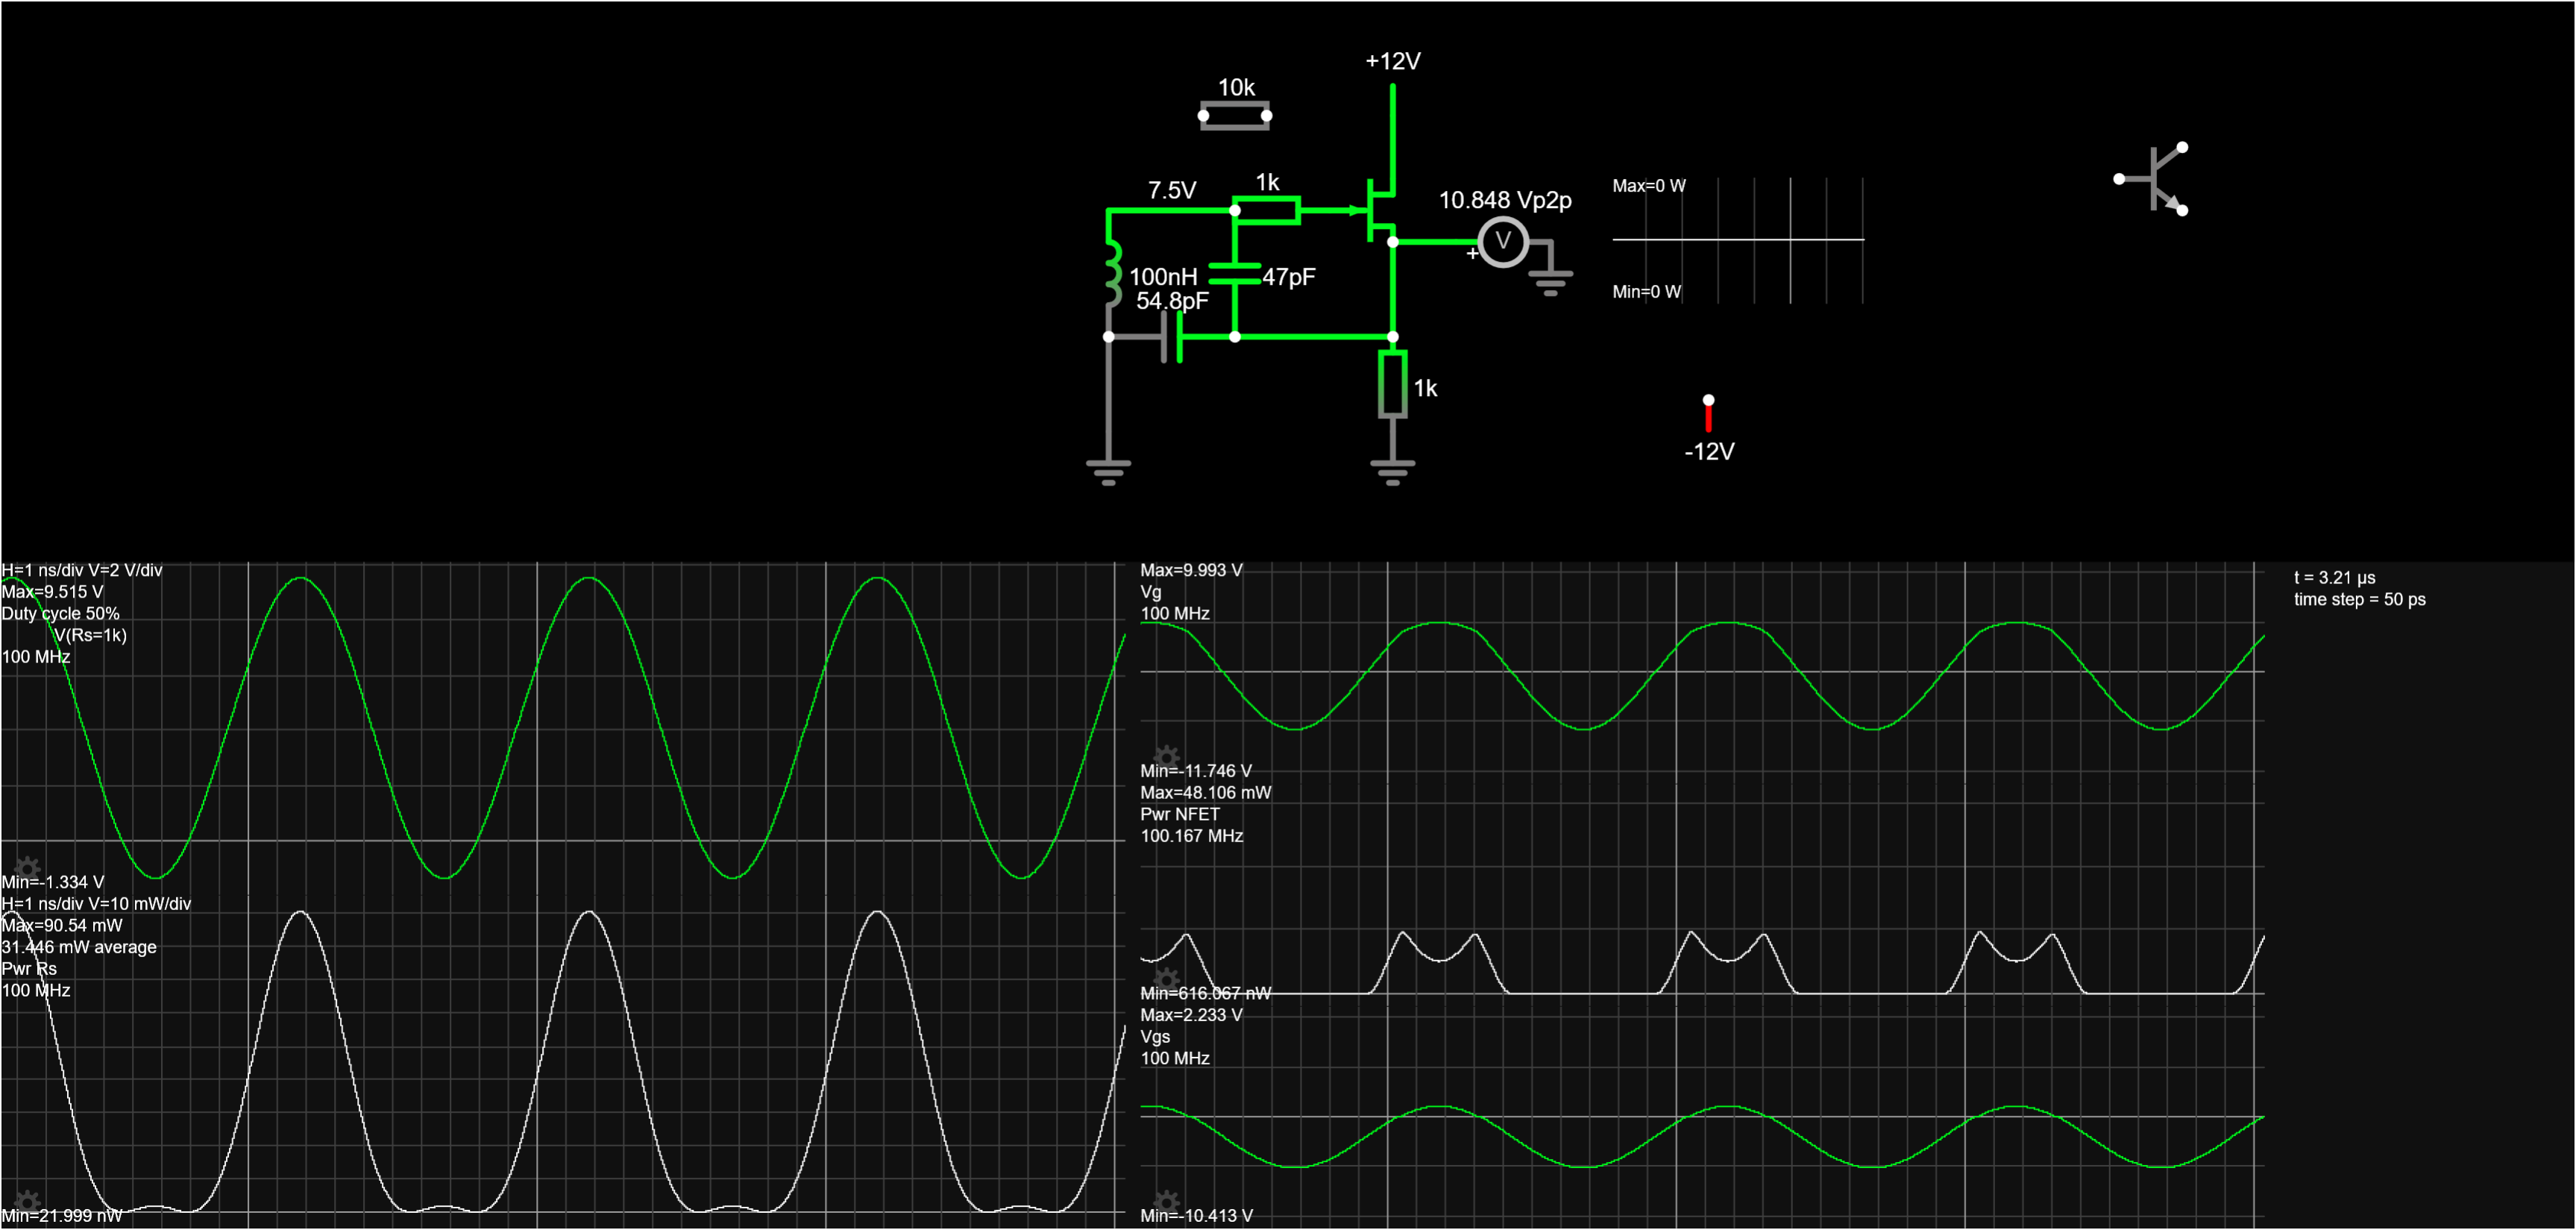The image size is (2576, 1230).
Task: Select the 1k gate resistor
Action: point(1267,211)
